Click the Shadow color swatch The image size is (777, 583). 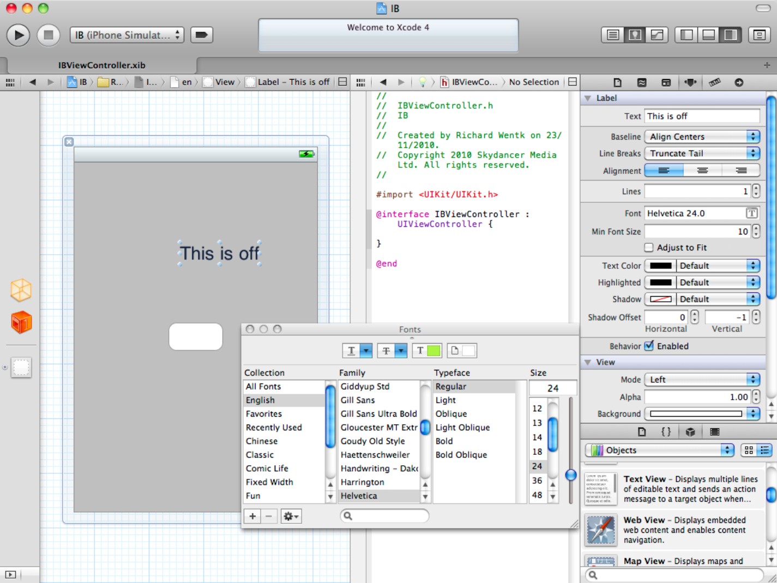661,299
